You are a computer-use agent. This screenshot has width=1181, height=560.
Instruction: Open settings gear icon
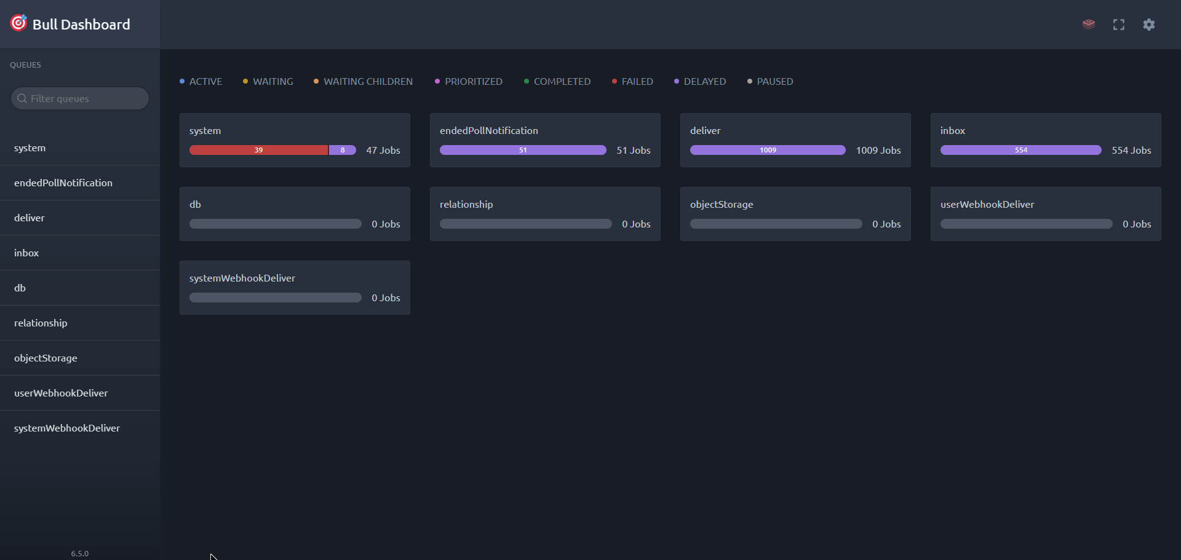coord(1148,25)
